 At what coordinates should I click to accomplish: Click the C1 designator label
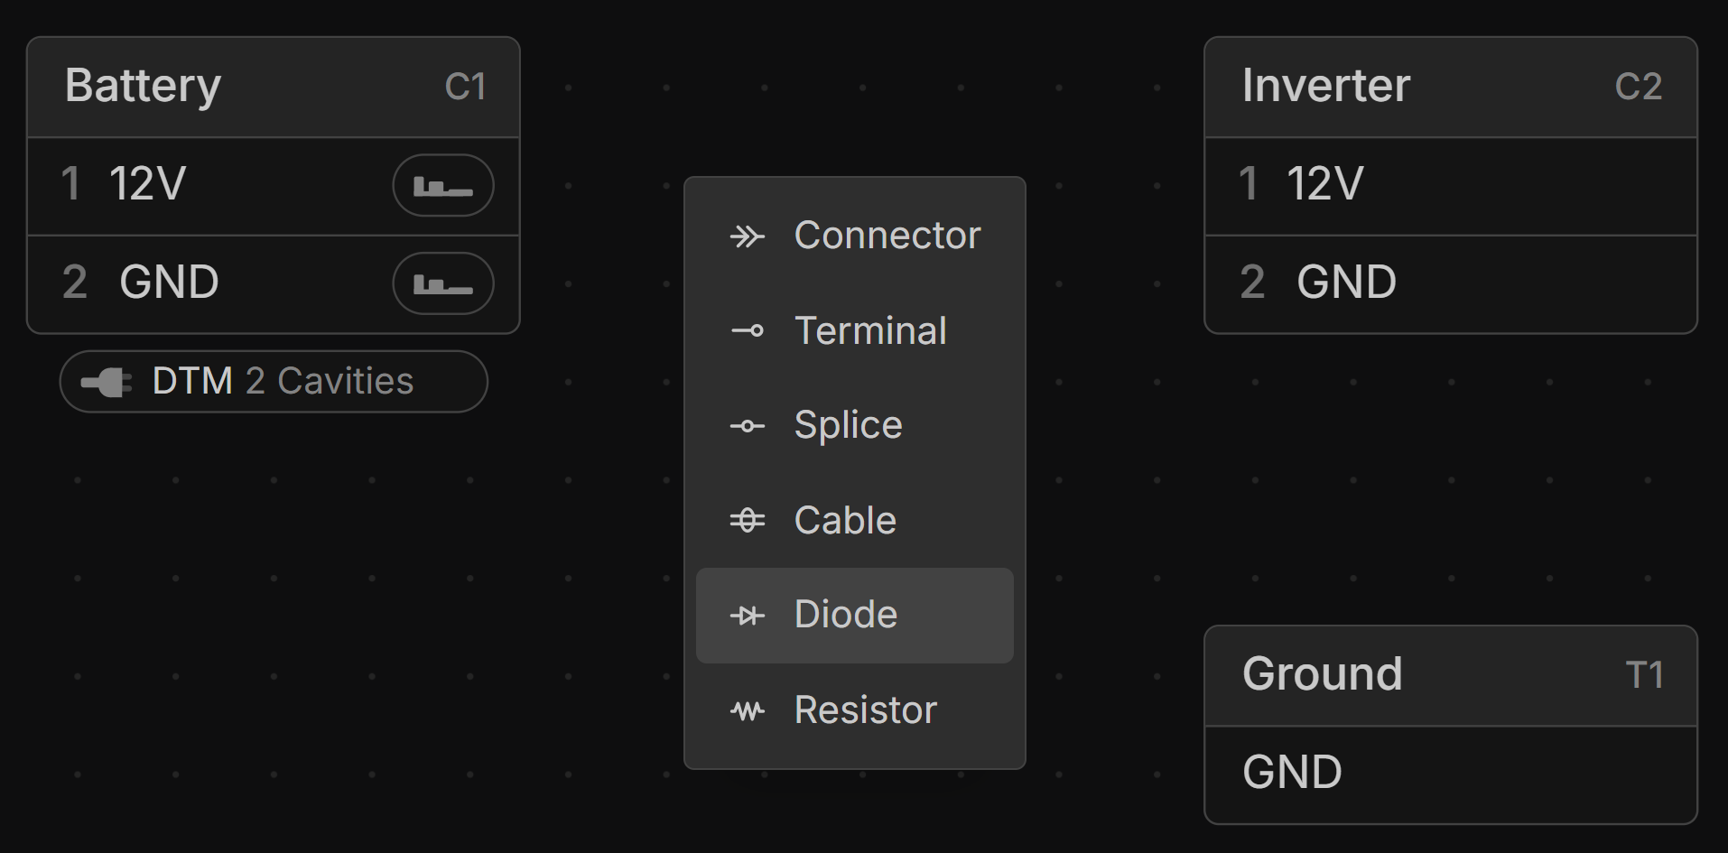pos(466,88)
